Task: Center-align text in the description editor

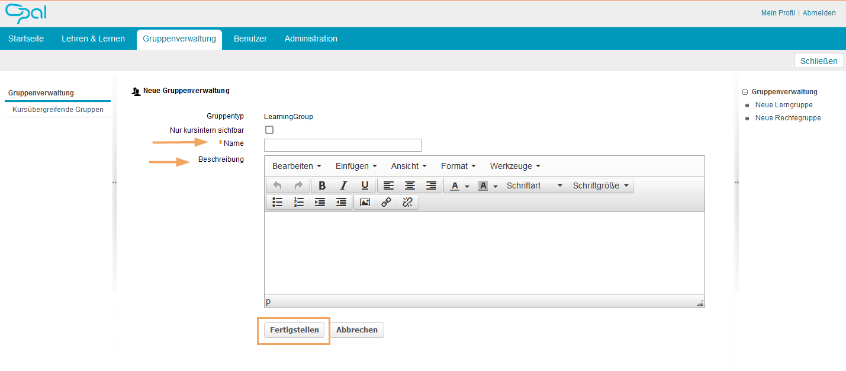Action: (x=410, y=186)
